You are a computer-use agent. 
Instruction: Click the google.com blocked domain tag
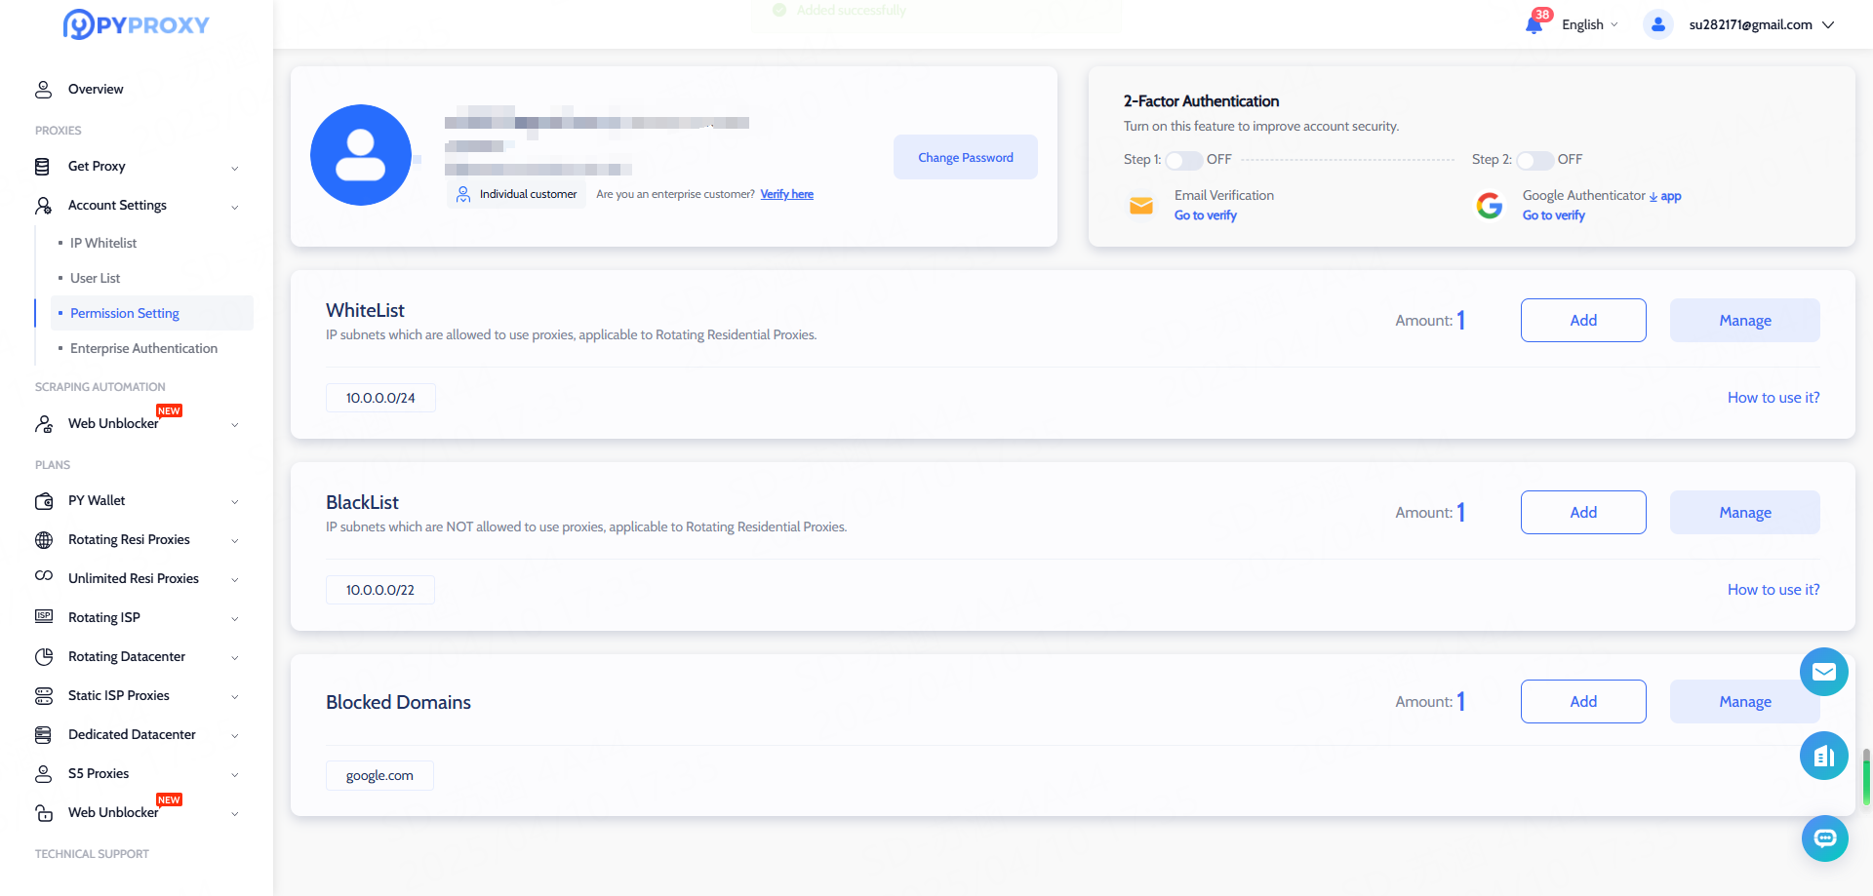coord(379,776)
